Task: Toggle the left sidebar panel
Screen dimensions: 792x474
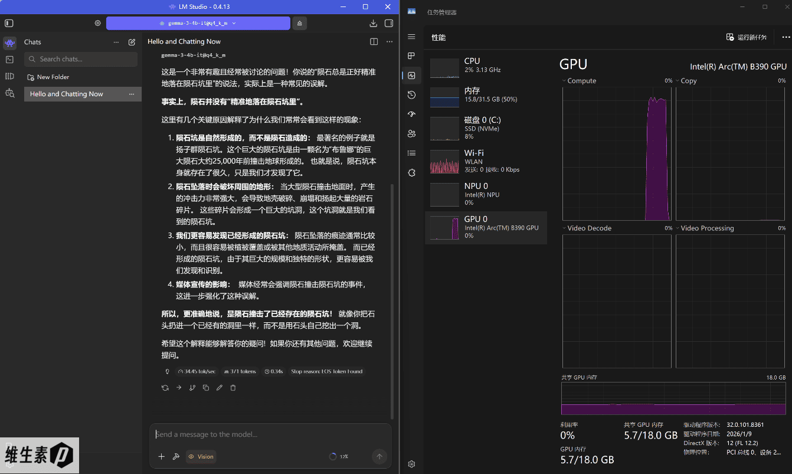Action: coord(9,23)
